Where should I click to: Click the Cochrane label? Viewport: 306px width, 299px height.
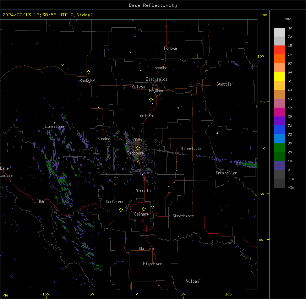click(x=114, y=202)
